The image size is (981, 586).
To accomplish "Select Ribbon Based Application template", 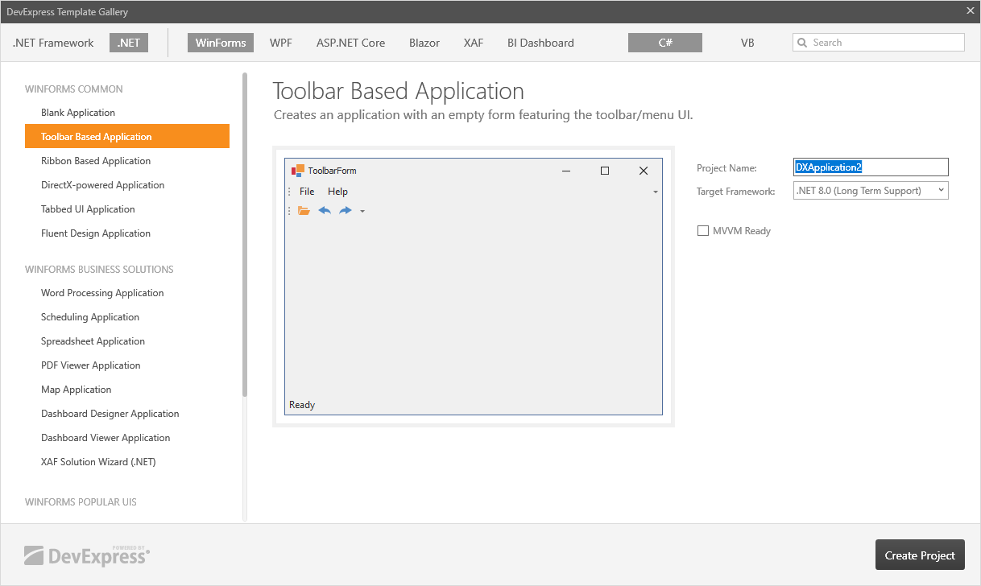I will point(127,161).
